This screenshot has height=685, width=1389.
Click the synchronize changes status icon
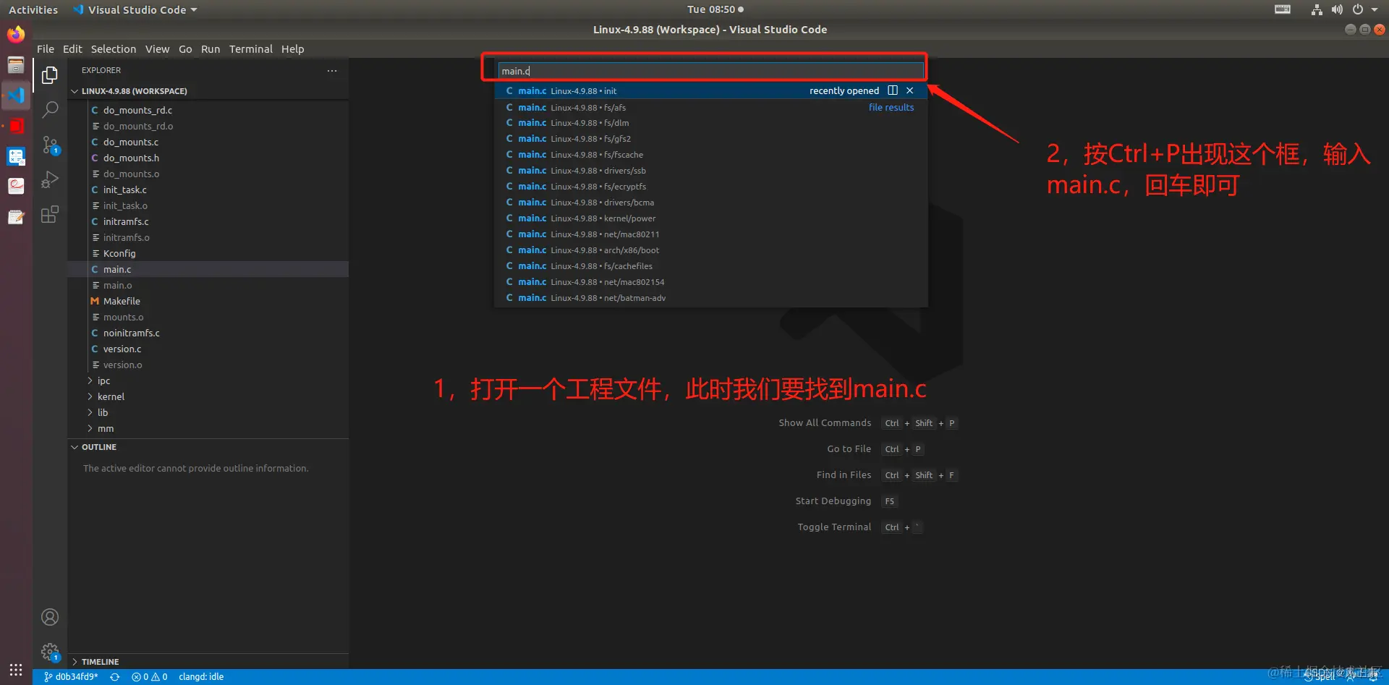pos(114,677)
